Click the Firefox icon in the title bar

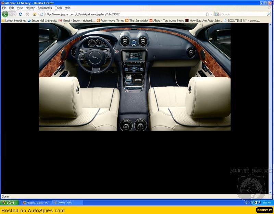3,3
